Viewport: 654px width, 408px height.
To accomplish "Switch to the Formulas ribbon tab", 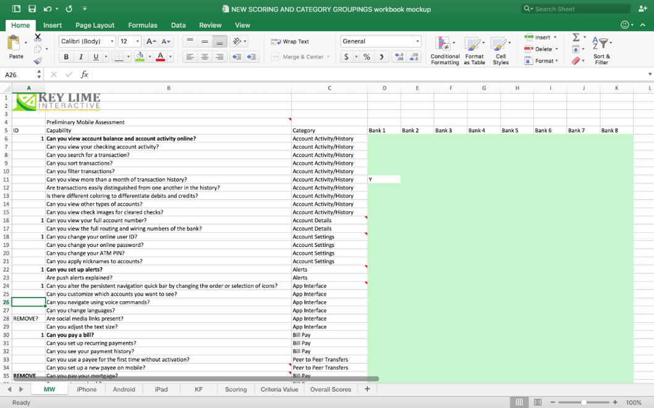I will (143, 25).
